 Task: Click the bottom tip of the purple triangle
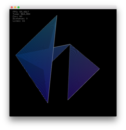(68, 100)
